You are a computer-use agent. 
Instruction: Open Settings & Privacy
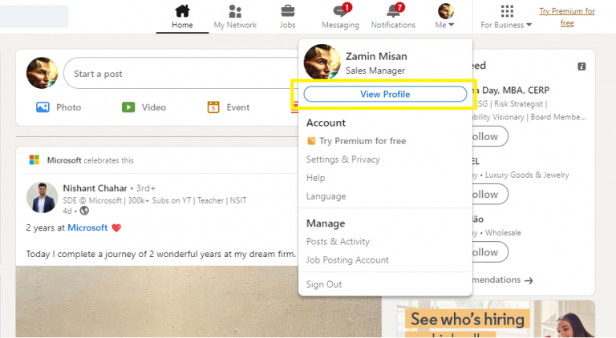(x=343, y=159)
